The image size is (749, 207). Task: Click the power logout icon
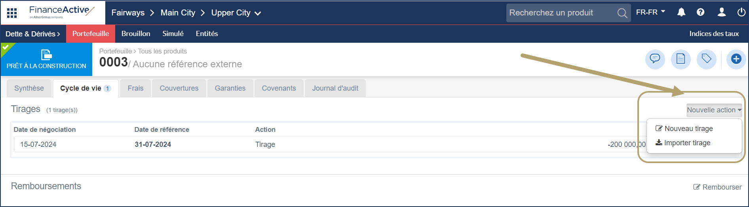(741, 12)
